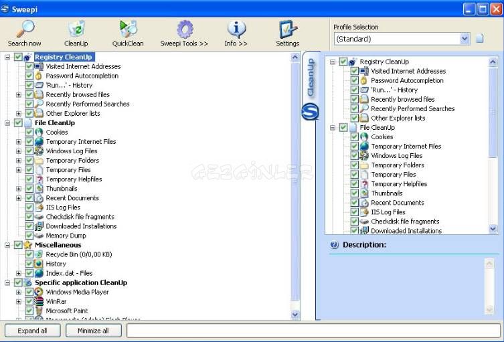
Task: Toggle 'Run...' - History checkbox in left tree
Action: [x=29, y=85]
